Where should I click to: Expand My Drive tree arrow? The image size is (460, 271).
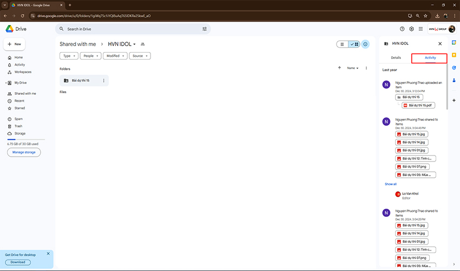click(x=6, y=83)
